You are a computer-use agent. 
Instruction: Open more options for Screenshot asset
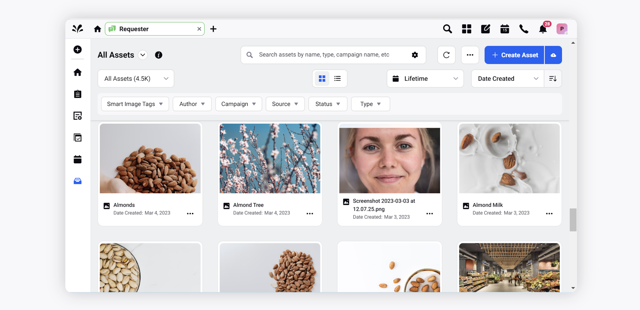[430, 214]
